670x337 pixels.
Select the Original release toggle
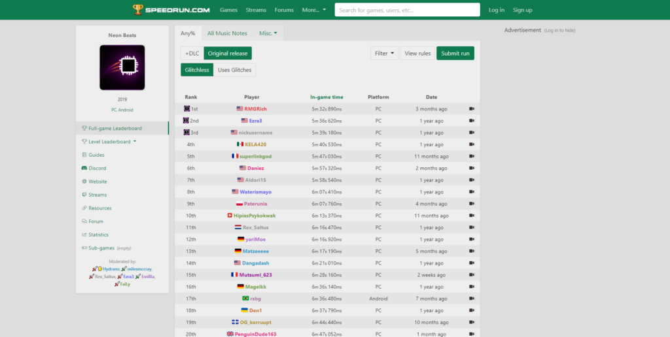(228, 54)
